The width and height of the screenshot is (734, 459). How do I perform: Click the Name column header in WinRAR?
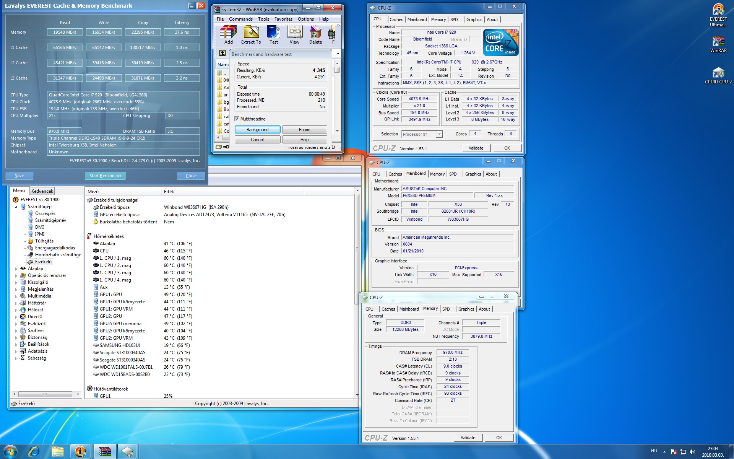(223, 64)
